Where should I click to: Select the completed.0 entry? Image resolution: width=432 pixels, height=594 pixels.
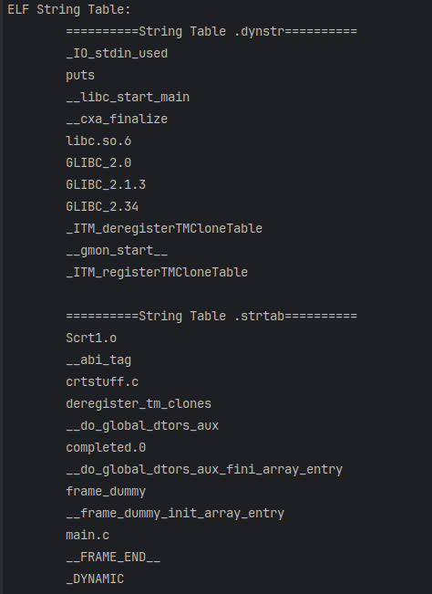[106, 448]
